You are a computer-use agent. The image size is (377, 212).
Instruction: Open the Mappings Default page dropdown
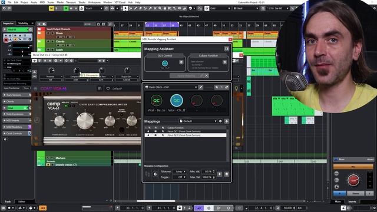click(198, 121)
